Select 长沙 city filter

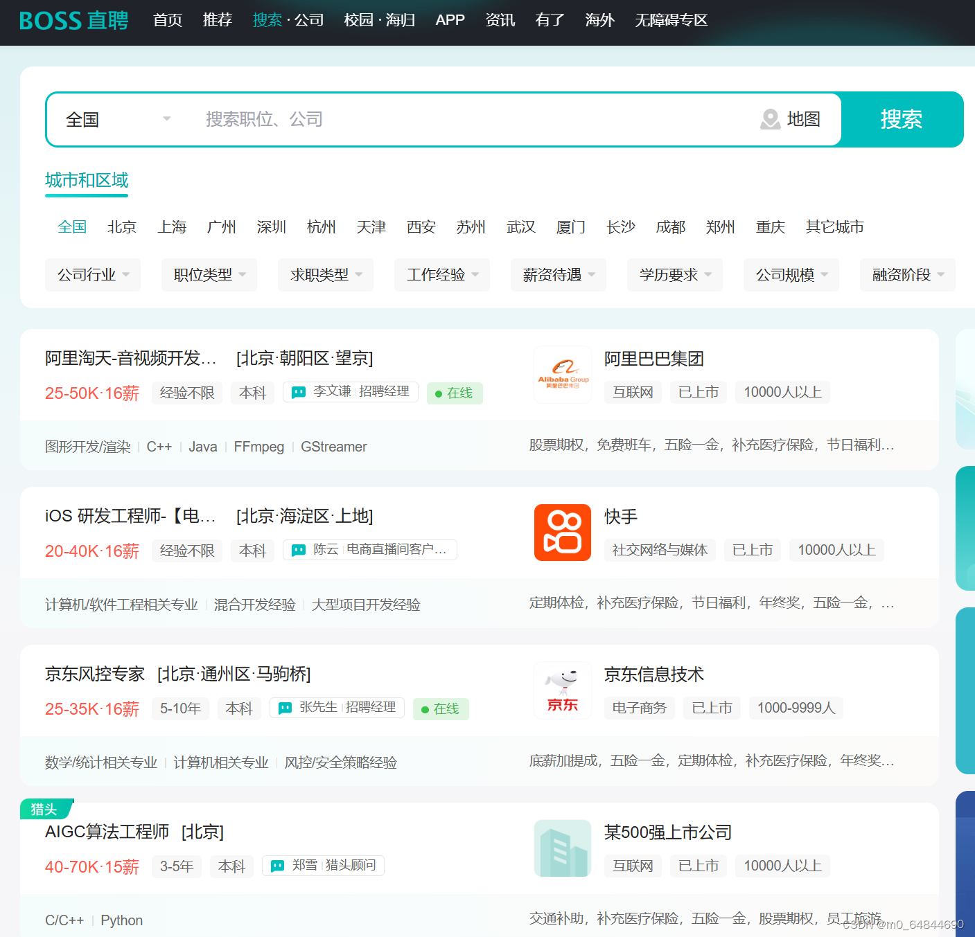pos(621,226)
